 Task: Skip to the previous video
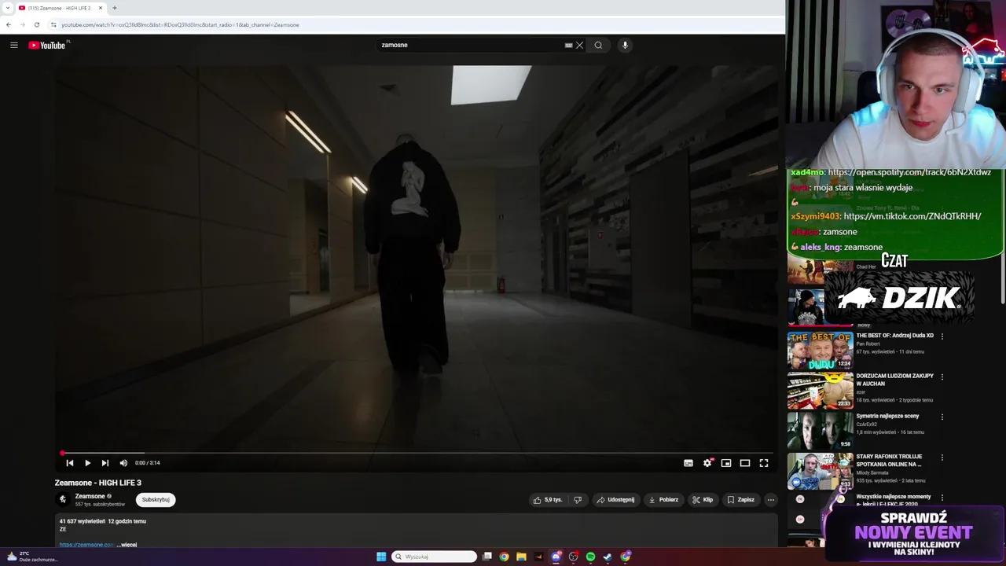tap(69, 463)
